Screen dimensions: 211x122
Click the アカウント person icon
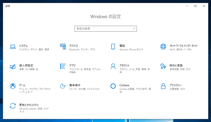[113, 66]
